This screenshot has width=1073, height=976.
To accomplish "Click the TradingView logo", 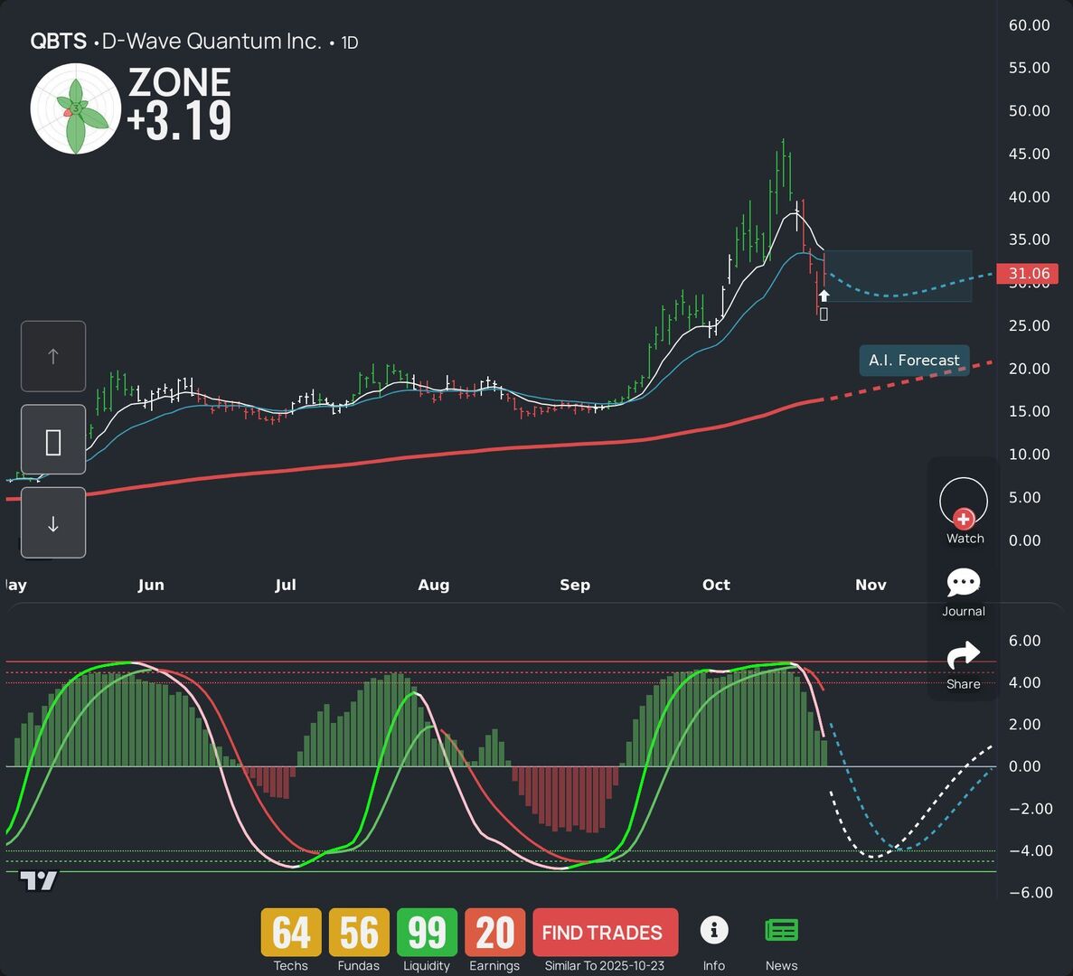I will 38,880.
